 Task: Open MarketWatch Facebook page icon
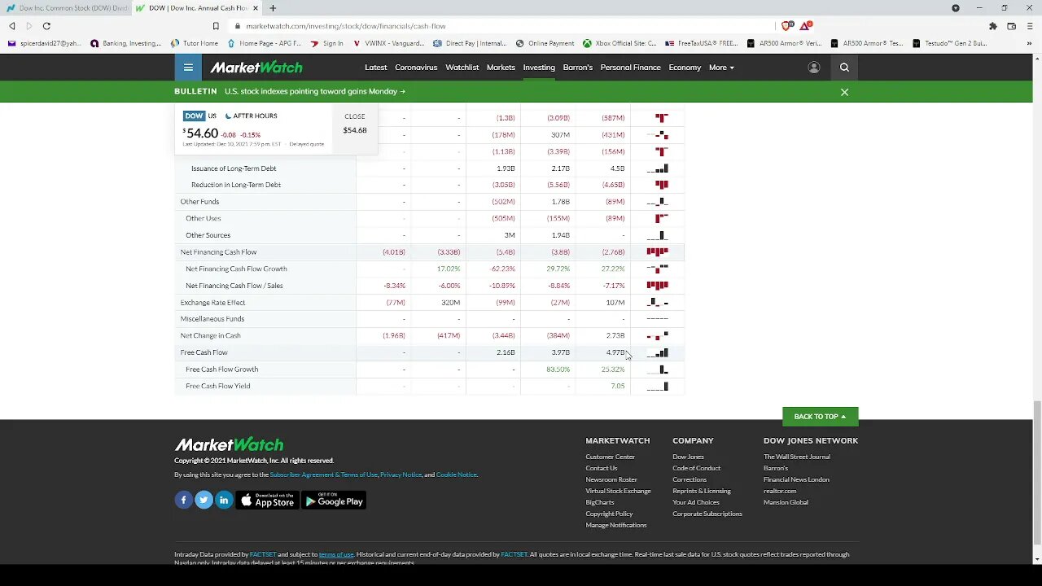pyautogui.click(x=183, y=500)
